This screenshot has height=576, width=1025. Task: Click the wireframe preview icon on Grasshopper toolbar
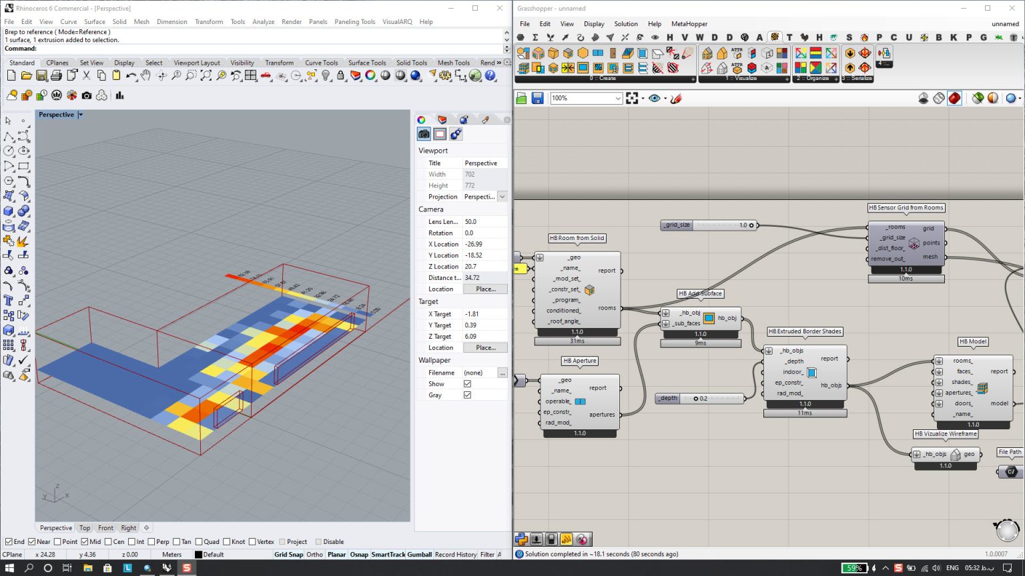pyautogui.click(x=938, y=98)
